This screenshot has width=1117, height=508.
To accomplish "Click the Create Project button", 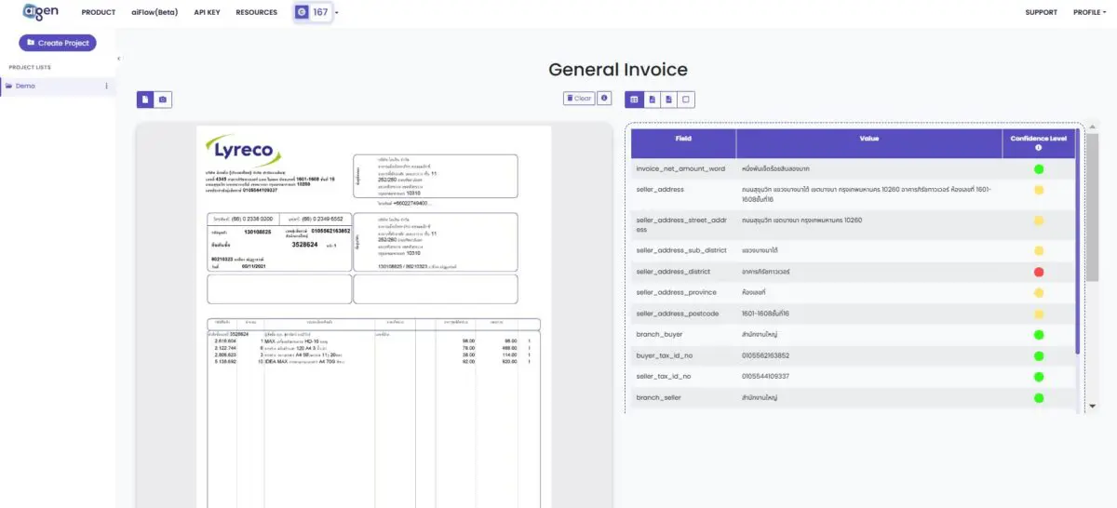I will click(x=58, y=43).
